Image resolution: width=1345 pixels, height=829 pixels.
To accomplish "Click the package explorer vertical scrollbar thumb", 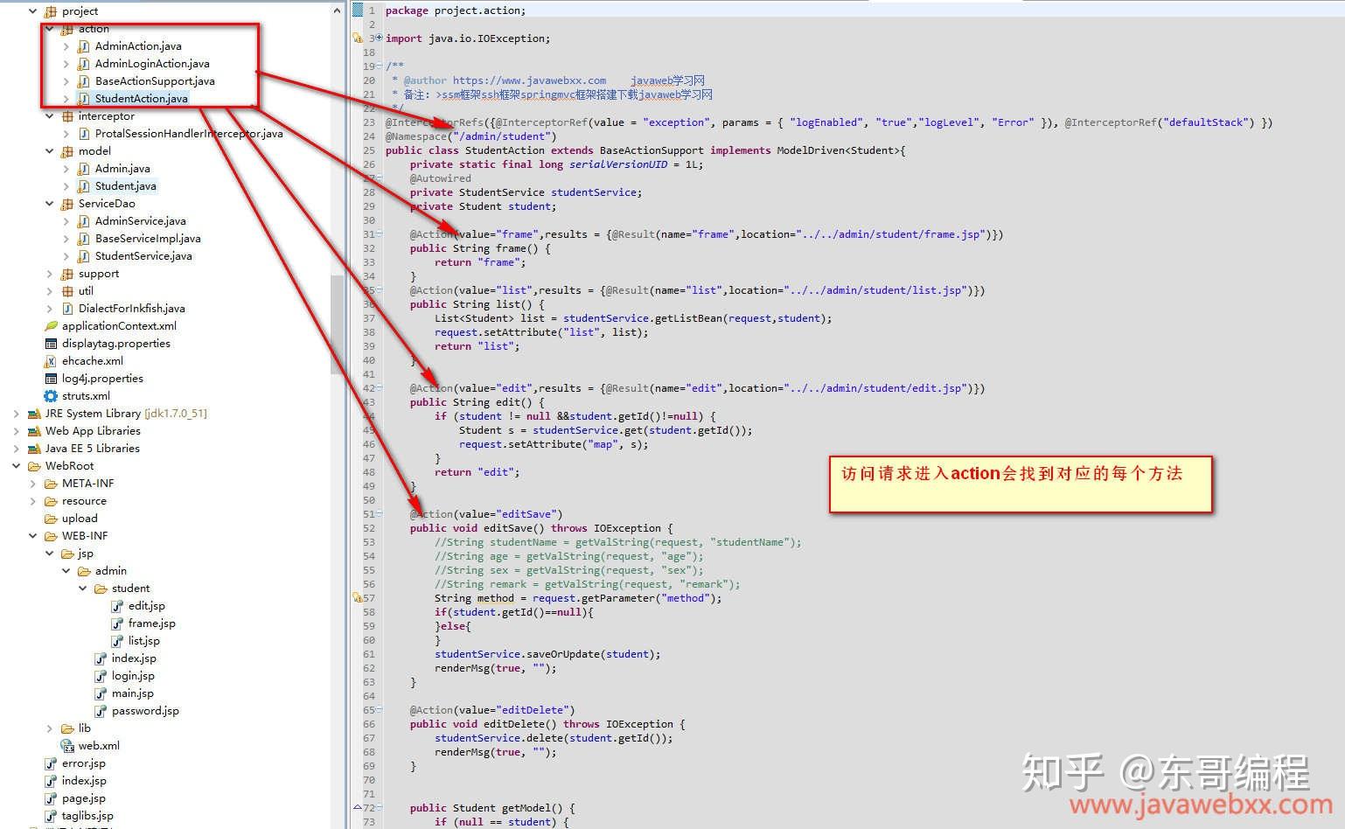I will point(338,324).
